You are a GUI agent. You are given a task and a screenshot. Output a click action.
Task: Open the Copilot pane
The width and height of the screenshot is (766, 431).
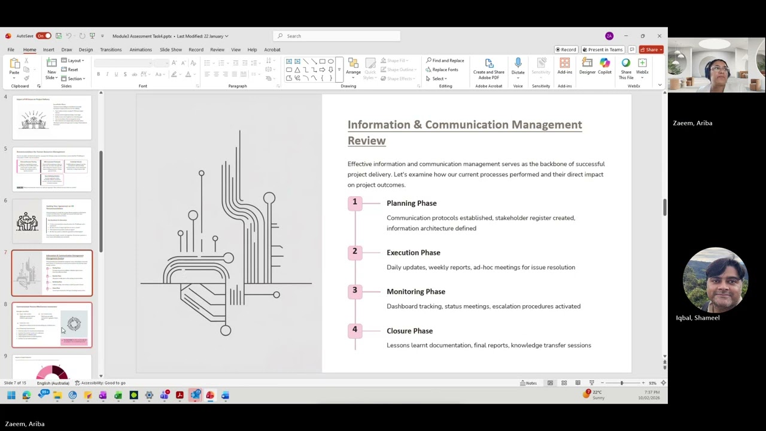604,63
